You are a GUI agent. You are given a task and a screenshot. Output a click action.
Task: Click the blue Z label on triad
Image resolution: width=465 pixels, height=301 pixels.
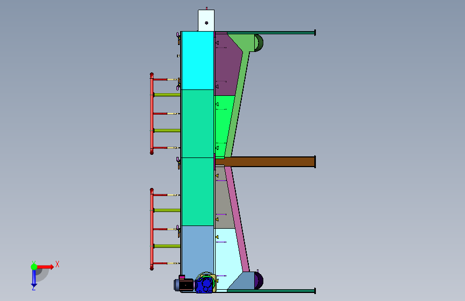coord(34,288)
